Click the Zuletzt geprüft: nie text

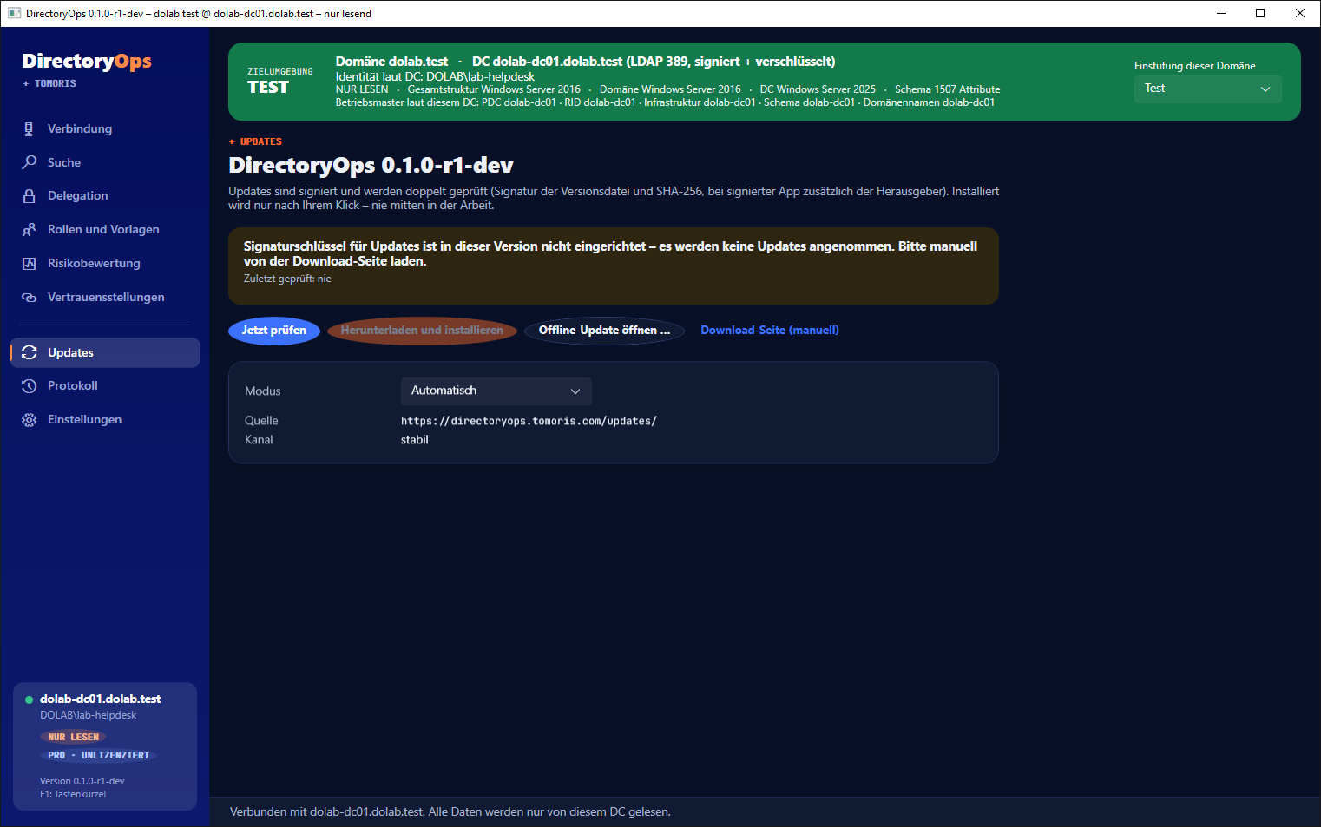287,279
